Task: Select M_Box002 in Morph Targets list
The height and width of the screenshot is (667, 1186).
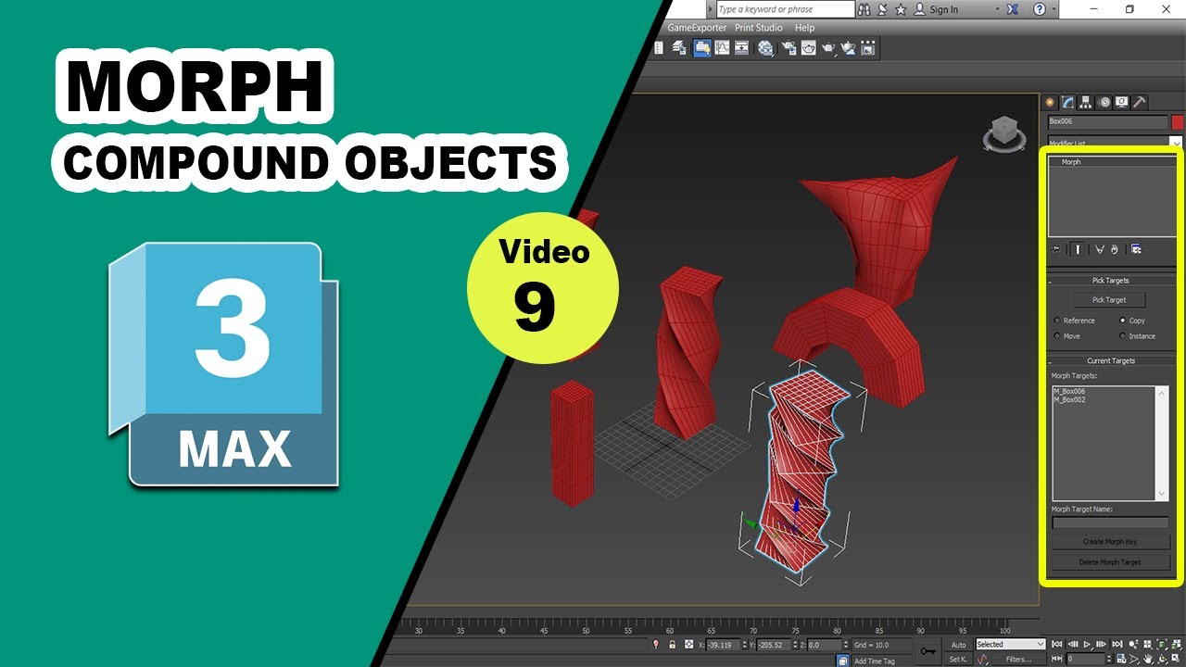Action: point(1069,399)
